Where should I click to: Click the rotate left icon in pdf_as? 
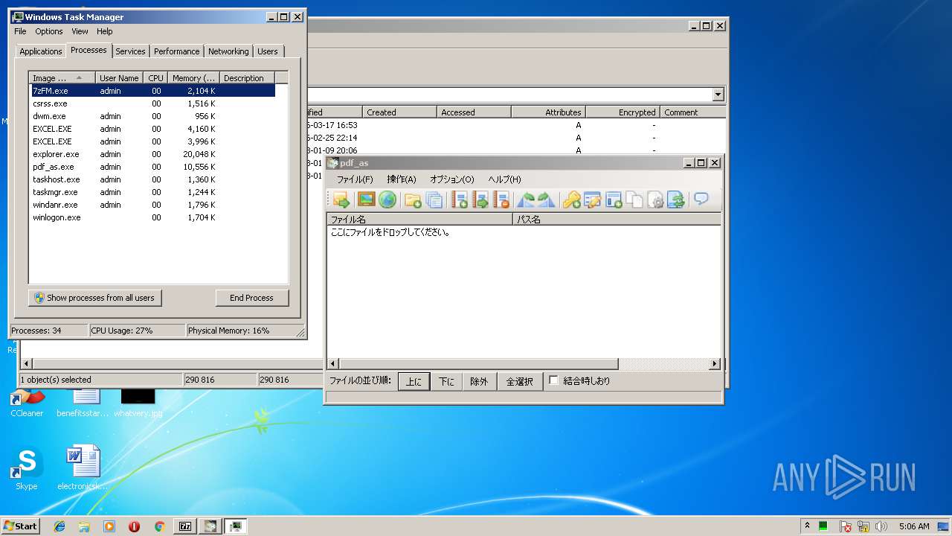(x=527, y=200)
